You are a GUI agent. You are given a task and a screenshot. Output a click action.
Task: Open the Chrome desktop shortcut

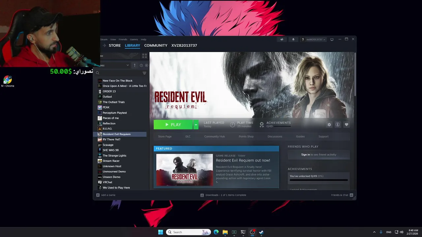point(8,81)
